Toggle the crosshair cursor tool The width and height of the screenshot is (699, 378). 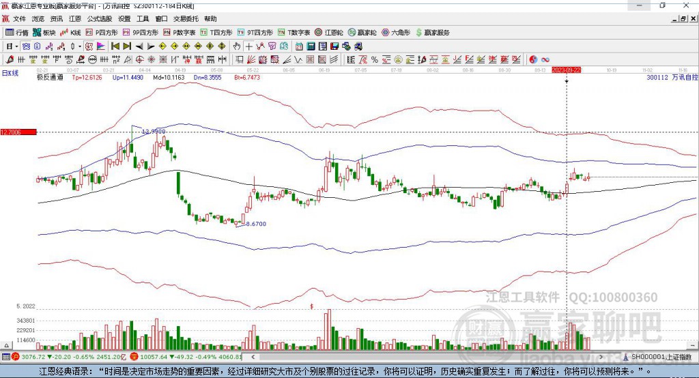[248, 46]
